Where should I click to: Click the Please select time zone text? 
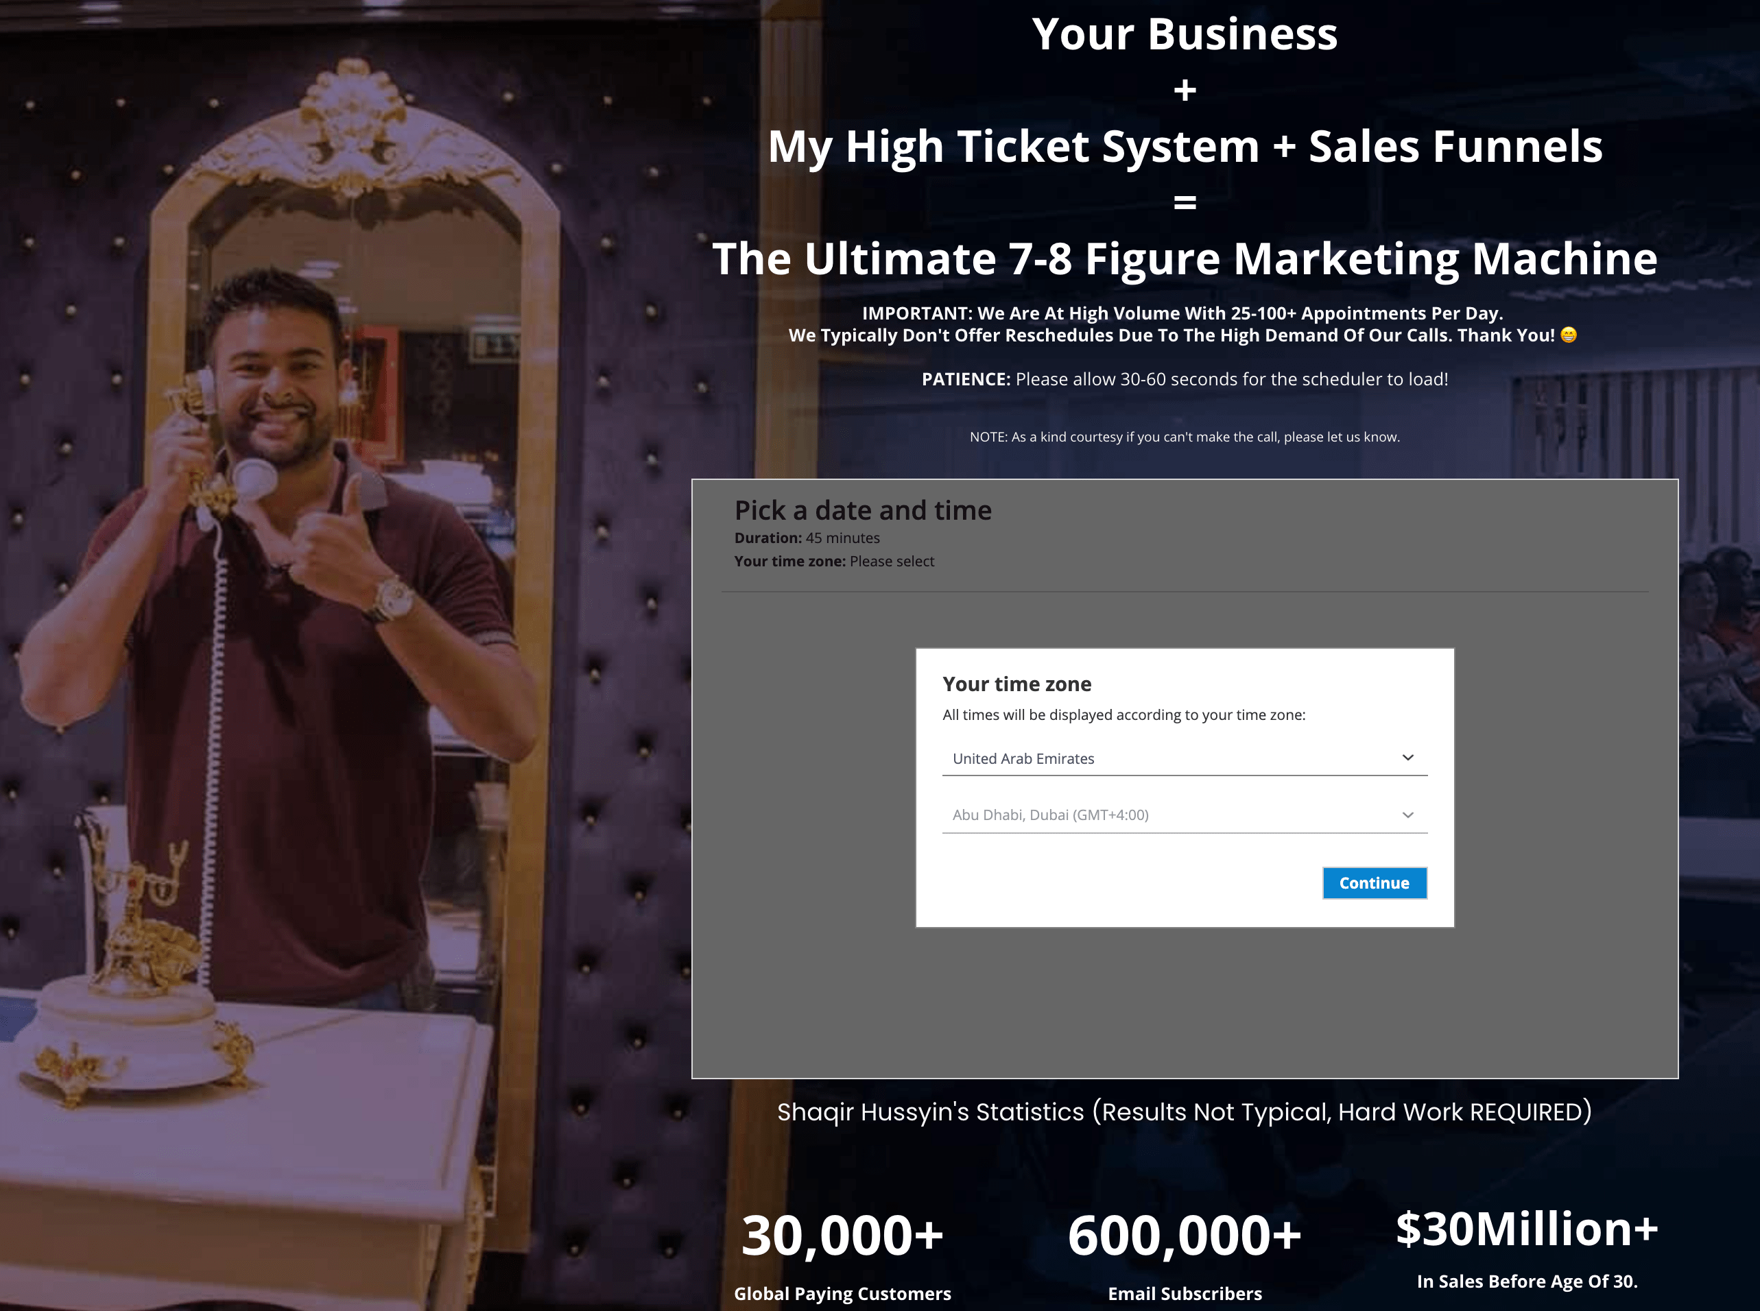(892, 561)
